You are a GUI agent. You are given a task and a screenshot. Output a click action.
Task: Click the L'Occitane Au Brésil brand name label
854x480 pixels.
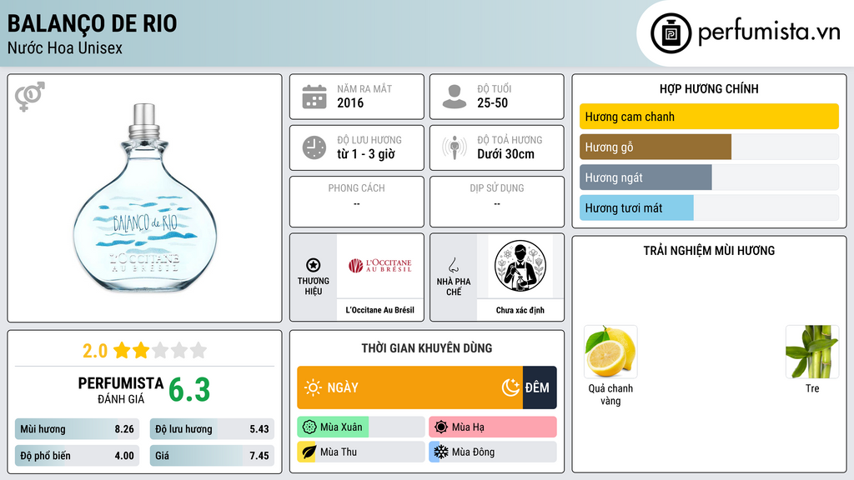point(379,310)
